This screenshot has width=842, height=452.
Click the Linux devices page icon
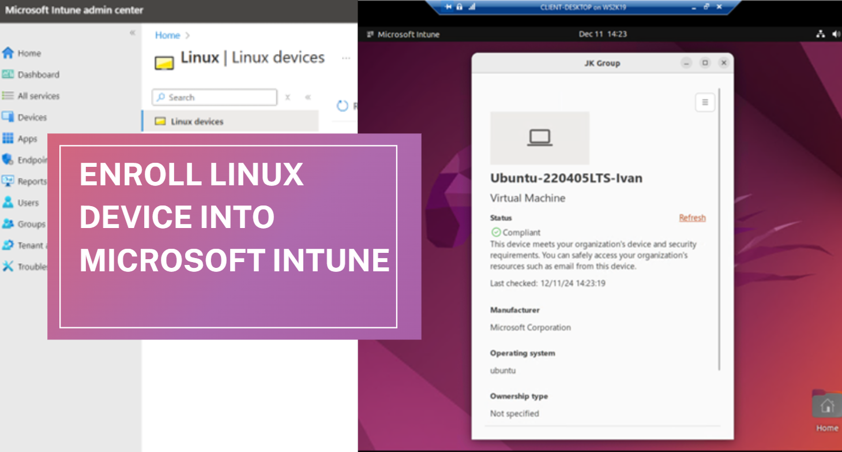point(164,63)
